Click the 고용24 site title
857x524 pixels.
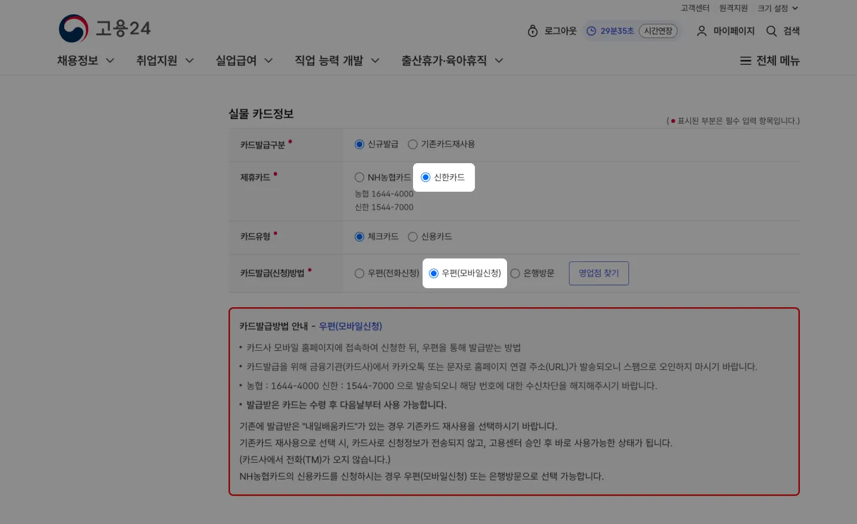124,29
